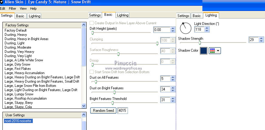The height and width of the screenshot is (130, 265).
Task: Click the Drift Height value field
Action: [x=162, y=30]
